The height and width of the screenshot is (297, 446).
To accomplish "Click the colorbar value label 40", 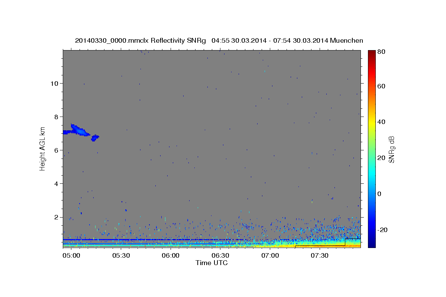I will point(381,122).
